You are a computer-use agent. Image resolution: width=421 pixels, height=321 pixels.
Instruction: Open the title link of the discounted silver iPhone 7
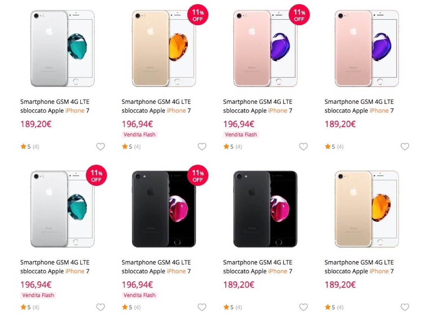point(55,267)
